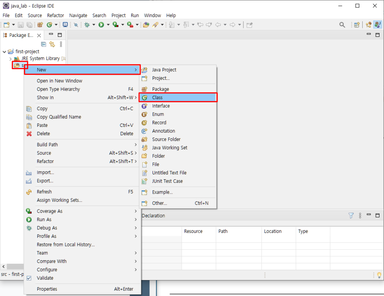Click the New wizard toolbar icon

(x=7, y=25)
